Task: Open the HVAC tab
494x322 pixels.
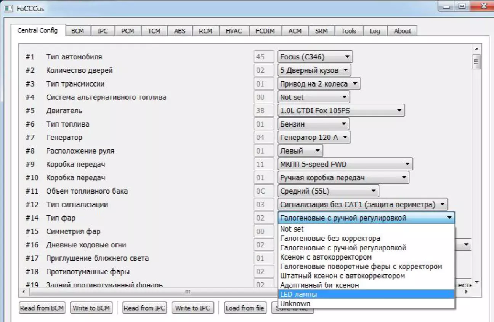Action: [x=234, y=31]
